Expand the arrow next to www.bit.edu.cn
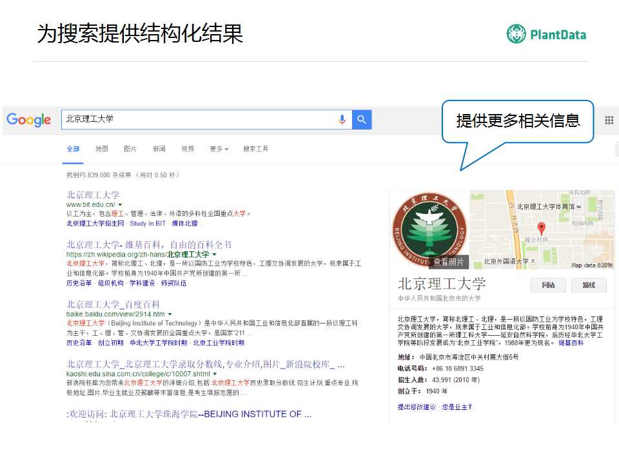The image size is (619, 464). 120,205
